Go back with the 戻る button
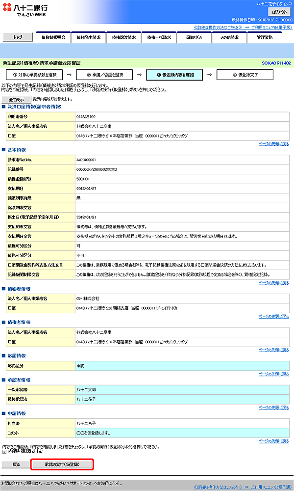The width and height of the screenshot is (294, 491). [x=16, y=464]
